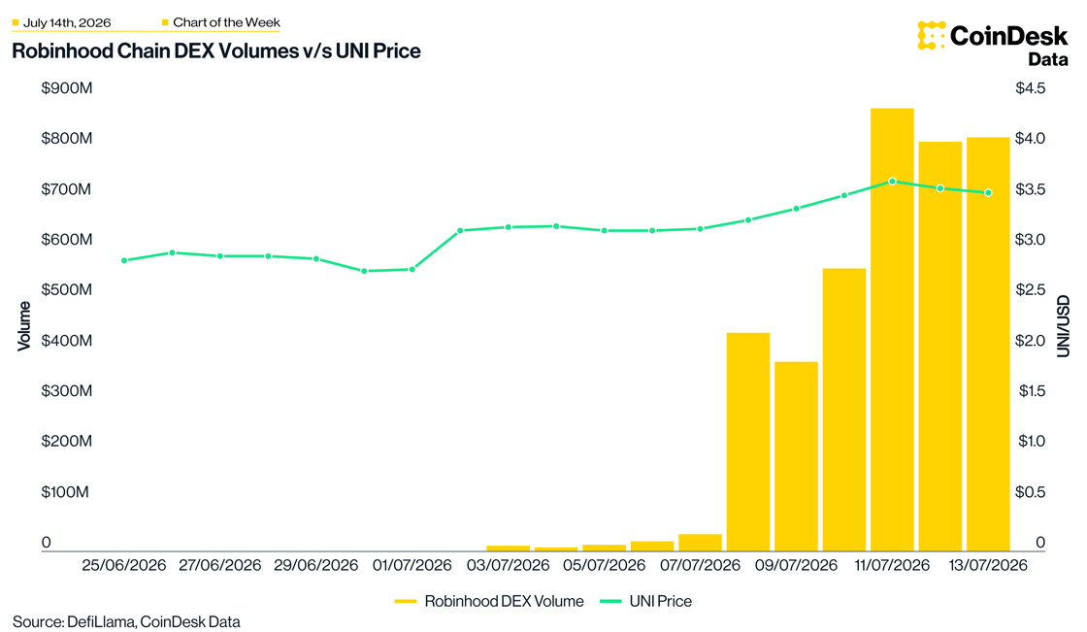Click the last UNI price point on 13/07/2026
This screenshot has width=1087, height=632.
989,193
